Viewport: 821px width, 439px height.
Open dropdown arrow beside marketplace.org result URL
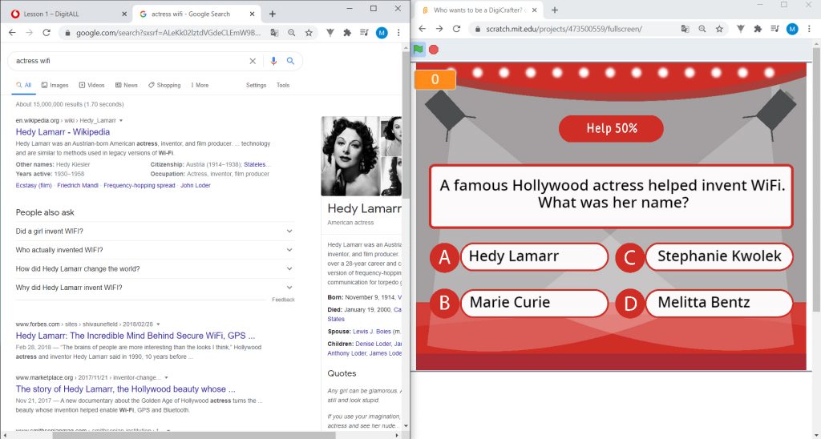167,378
